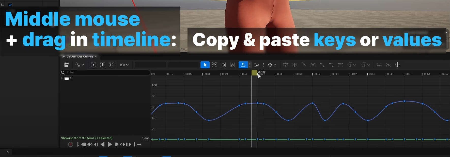The height and width of the screenshot is (157, 450).
Task: Open the axis snapping move-arrows dropdown
Action: click(272, 65)
